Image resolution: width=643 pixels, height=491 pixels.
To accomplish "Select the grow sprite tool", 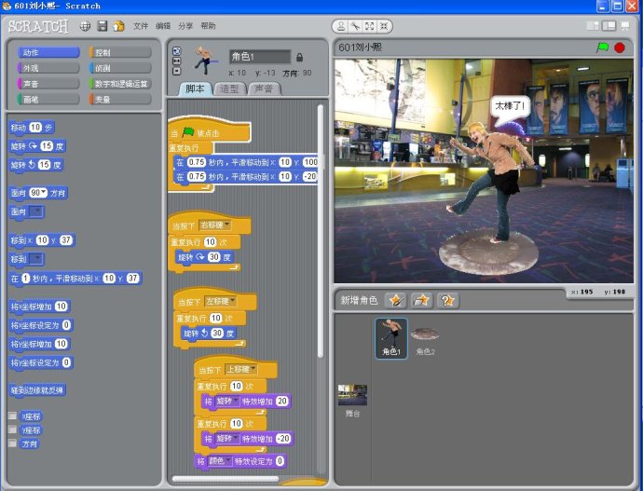I will pos(369,27).
